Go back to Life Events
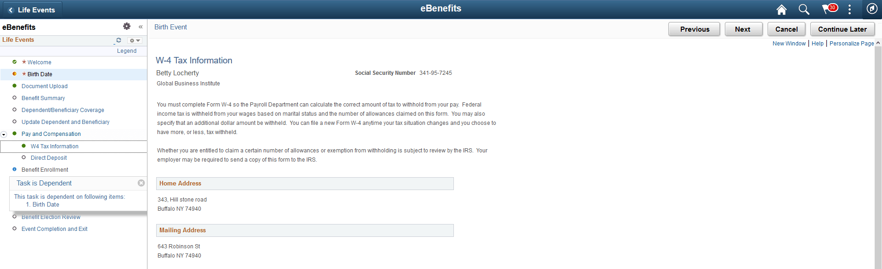 [32, 10]
